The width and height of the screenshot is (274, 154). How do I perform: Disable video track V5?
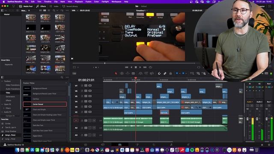[x=90, y=96]
